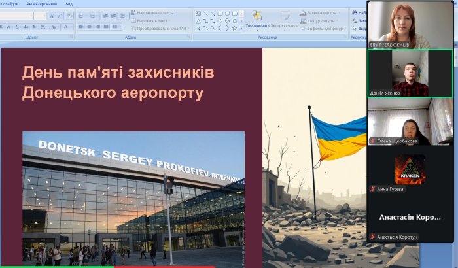Viewport: 458px width, 268px height.
Task: Expand the shapes gallery more arrow
Action: pos(242,28)
